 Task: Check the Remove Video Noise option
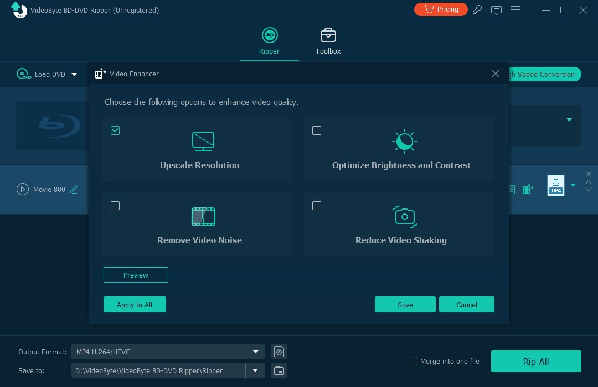point(115,206)
